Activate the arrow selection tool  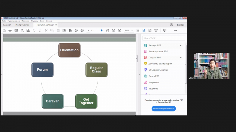(x=101, y=31)
